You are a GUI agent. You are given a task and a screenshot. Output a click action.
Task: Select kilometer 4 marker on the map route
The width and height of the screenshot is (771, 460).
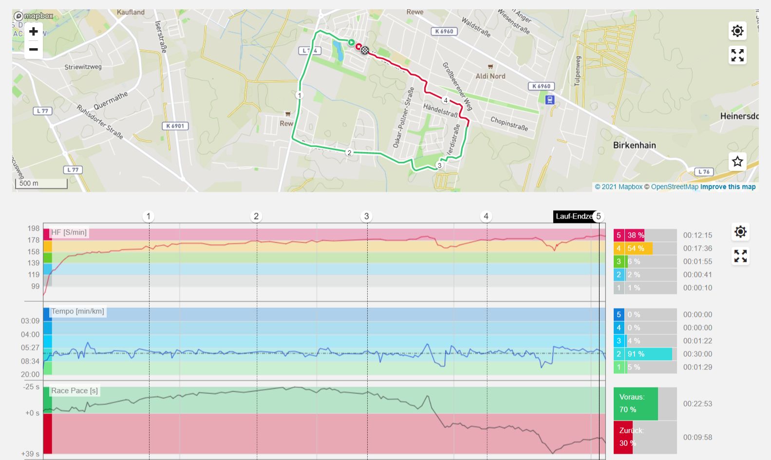(x=445, y=101)
